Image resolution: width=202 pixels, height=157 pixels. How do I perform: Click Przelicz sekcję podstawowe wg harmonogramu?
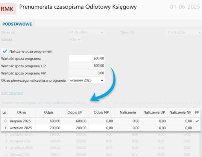coord(159,102)
